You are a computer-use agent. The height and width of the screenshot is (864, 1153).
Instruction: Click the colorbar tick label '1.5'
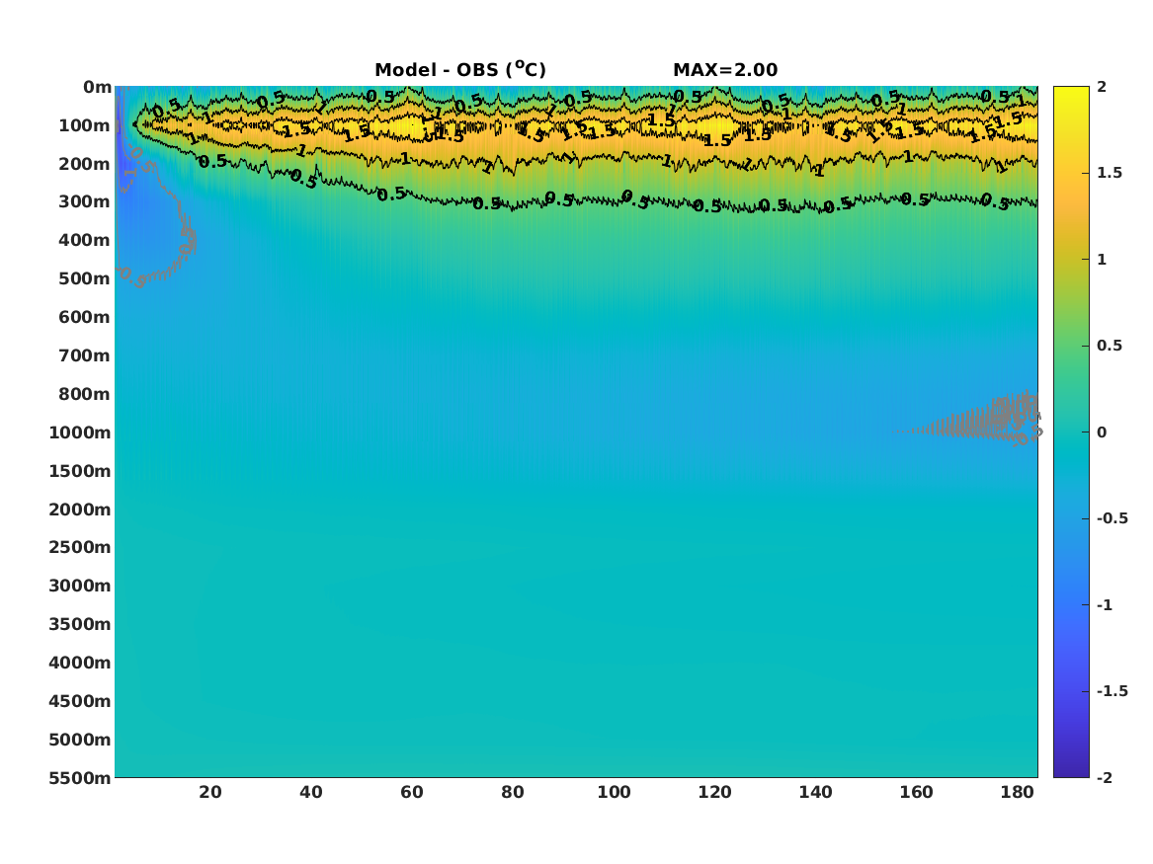tap(1110, 173)
